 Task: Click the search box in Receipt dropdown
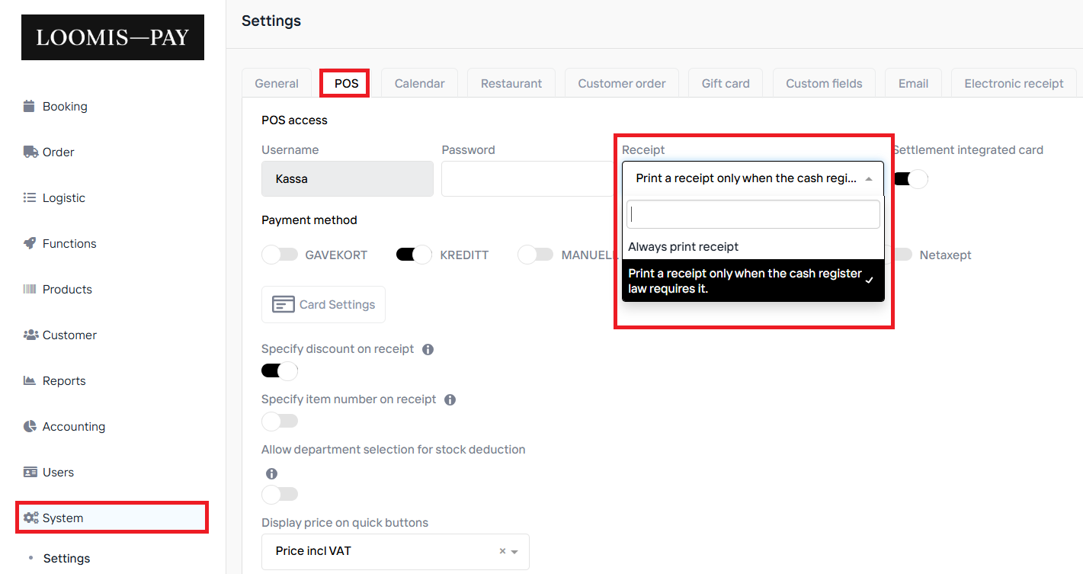(752, 215)
